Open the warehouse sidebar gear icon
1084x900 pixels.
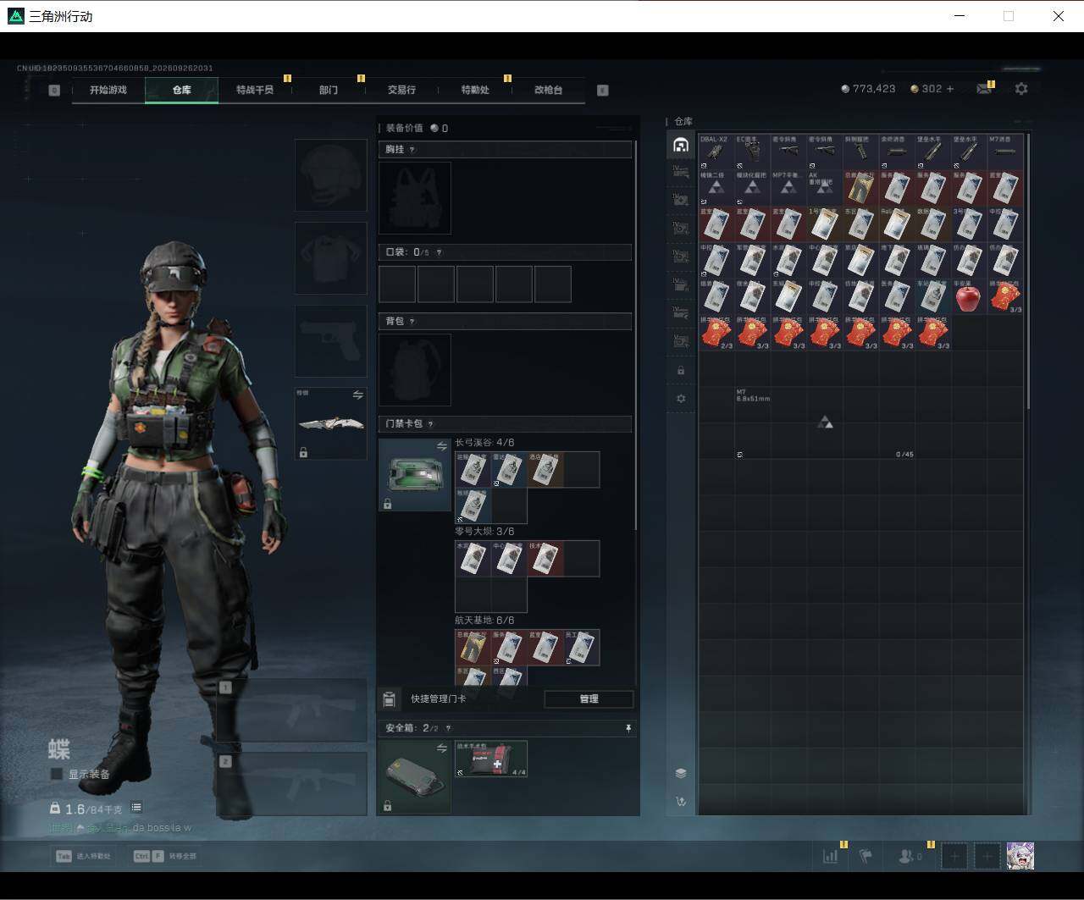coord(681,399)
